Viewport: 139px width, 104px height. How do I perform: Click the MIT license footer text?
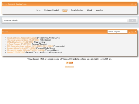pos(69,59)
